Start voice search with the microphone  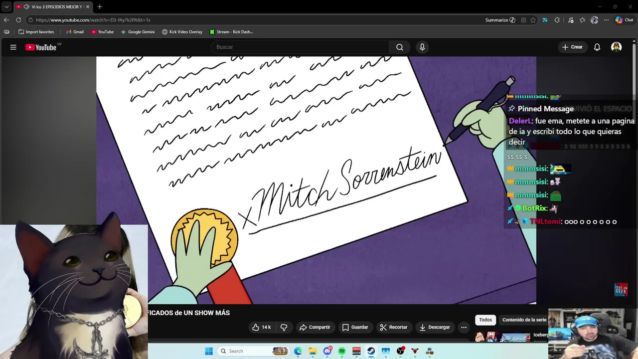pos(422,47)
